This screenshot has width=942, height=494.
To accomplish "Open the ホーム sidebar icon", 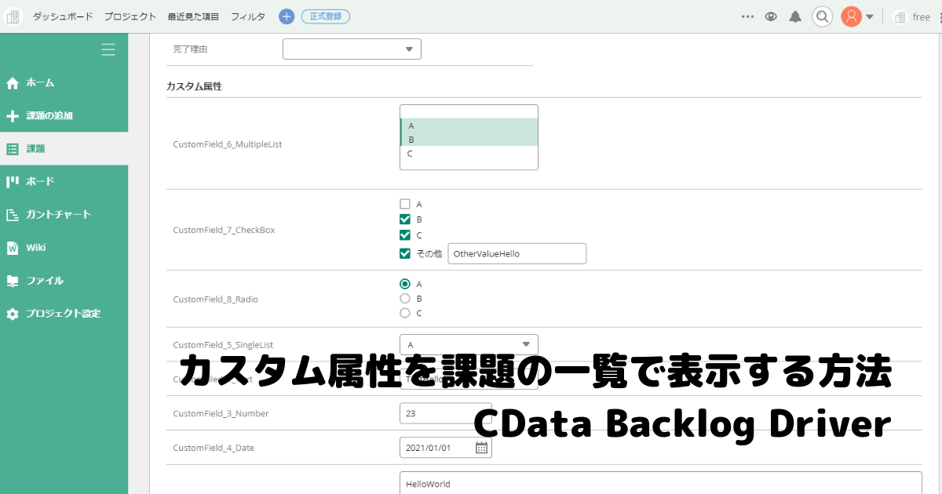I will pos(12,82).
